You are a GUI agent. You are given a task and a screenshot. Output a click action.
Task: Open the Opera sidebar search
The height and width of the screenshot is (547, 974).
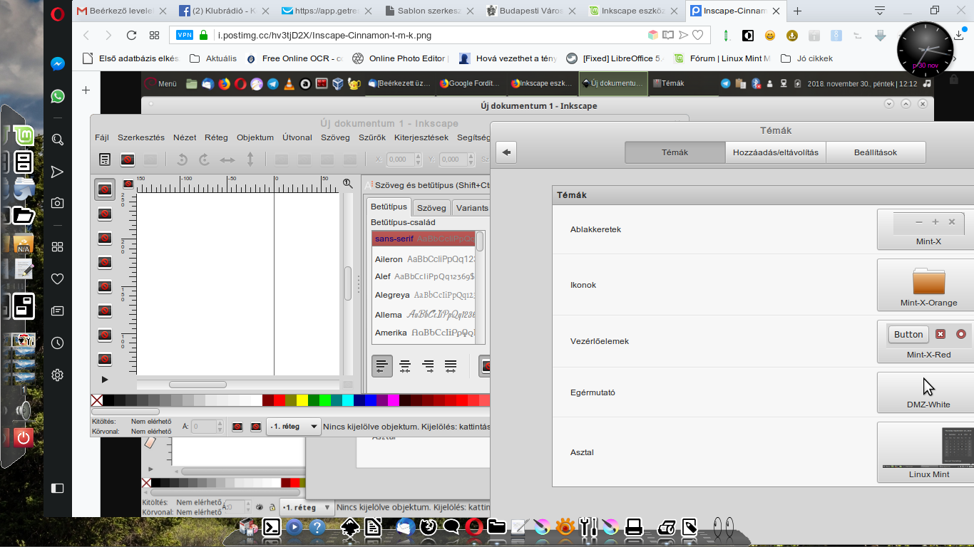(x=58, y=140)
